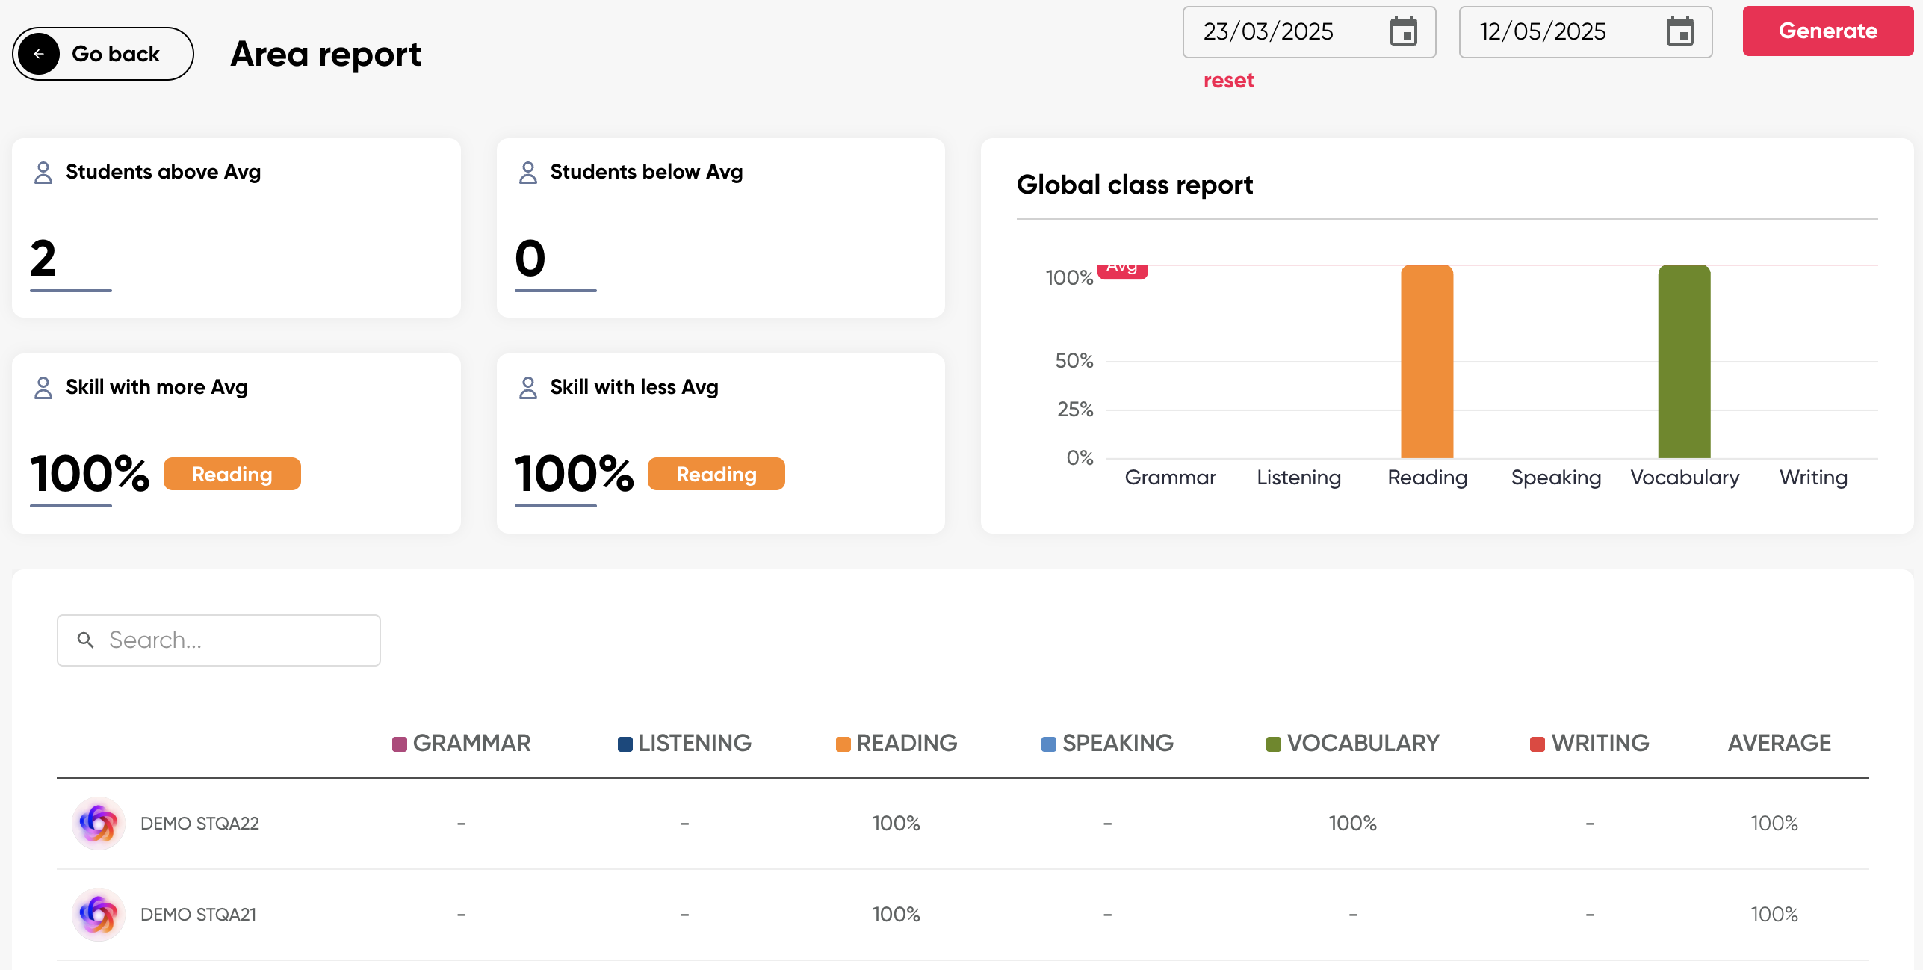1923x970 pixels.
Task: Click the Reading badge under Skill with more Avg
Action: (232, 474)
